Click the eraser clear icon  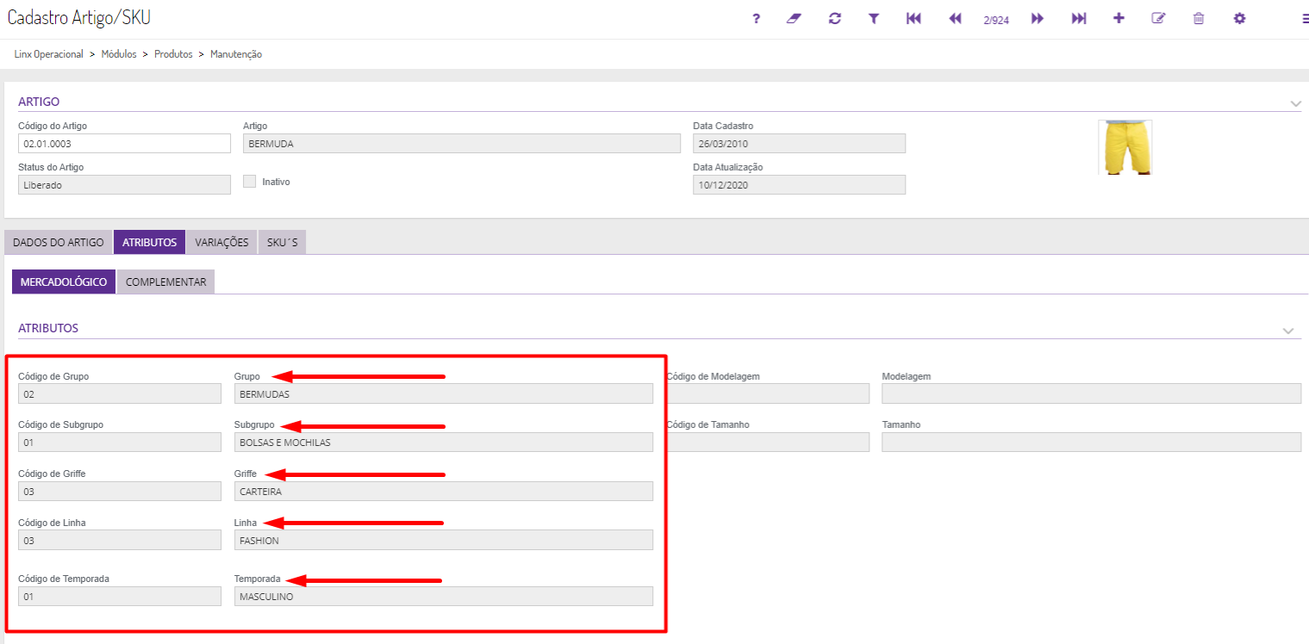794,18
